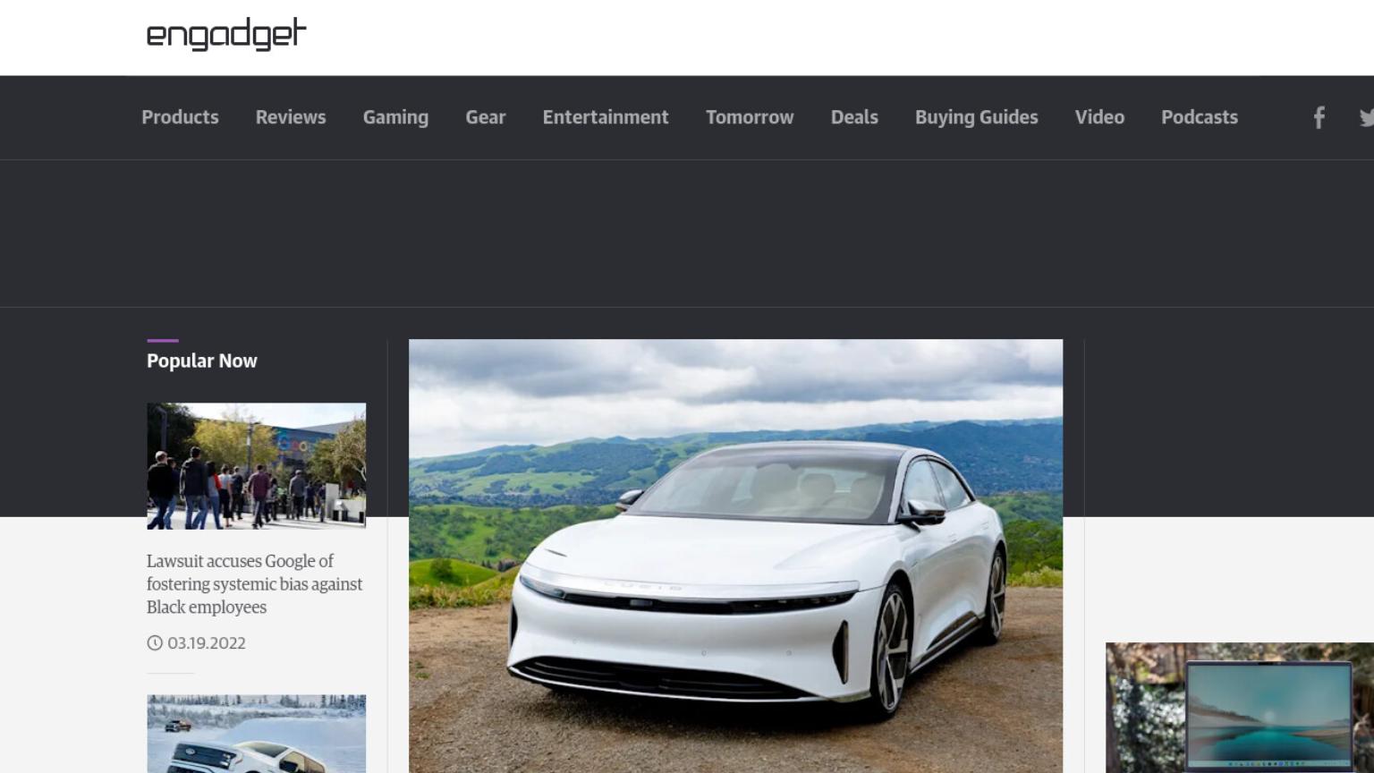Viewport: 1374px width, 773px height.
Task: Open the snowy truck article thumbnail
Action: pos(257,734)
